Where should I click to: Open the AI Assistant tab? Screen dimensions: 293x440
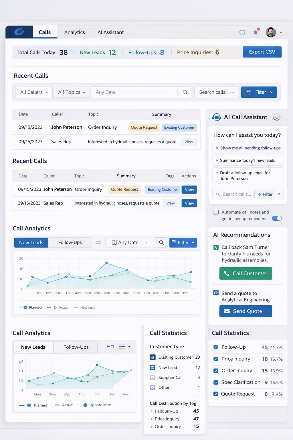tap(110, 32)
